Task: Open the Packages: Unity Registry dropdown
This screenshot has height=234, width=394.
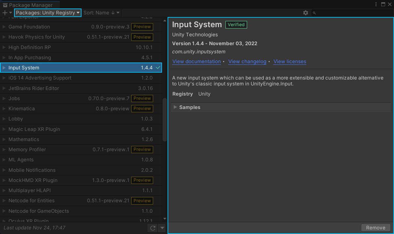Action: click(x=47, y=13)
